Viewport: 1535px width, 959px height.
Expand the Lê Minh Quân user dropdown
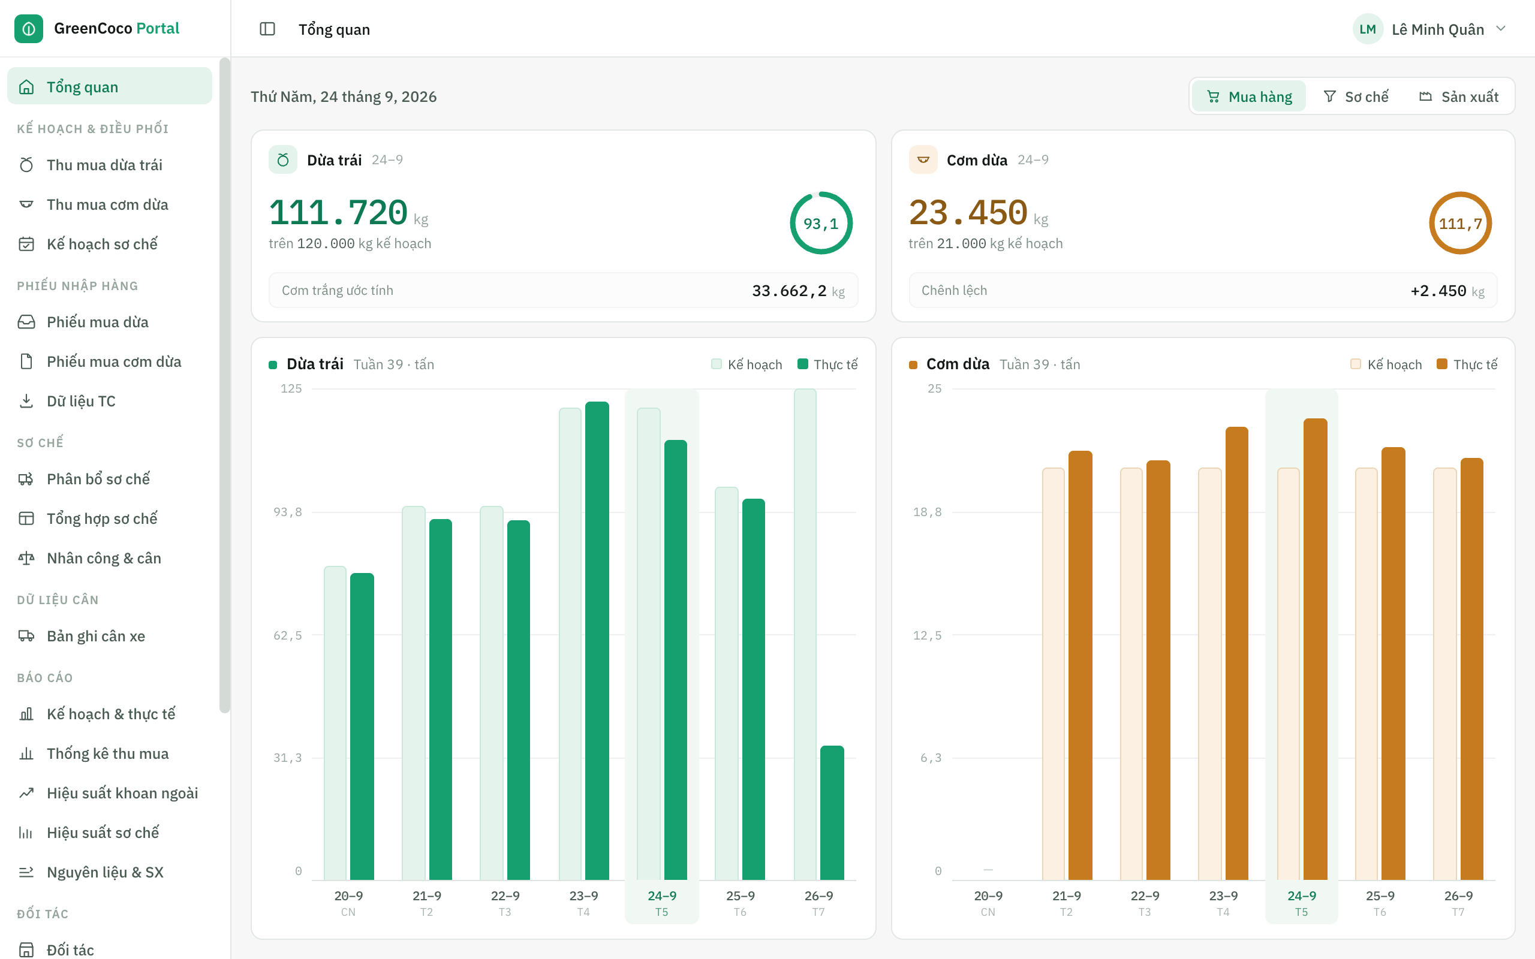pyautogui.click(x=1501, y=29)
